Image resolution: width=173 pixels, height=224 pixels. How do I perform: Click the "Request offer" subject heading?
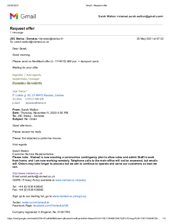point(22,29)
